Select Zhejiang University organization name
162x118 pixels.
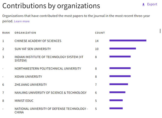31,85
